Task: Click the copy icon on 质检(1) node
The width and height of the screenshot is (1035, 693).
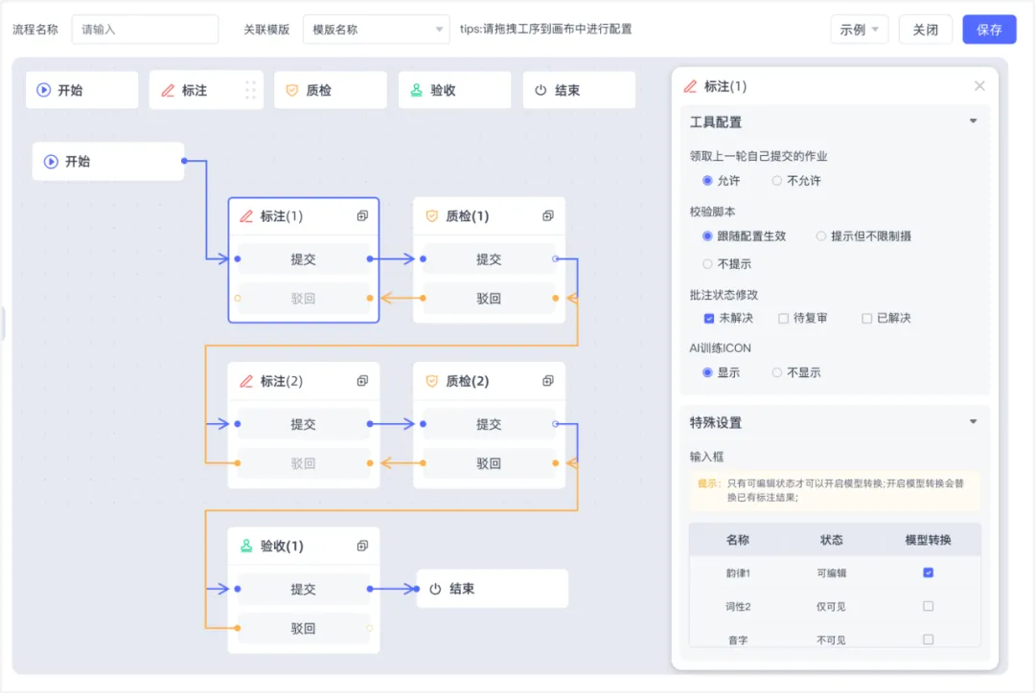Action: [x=547, y=216]
